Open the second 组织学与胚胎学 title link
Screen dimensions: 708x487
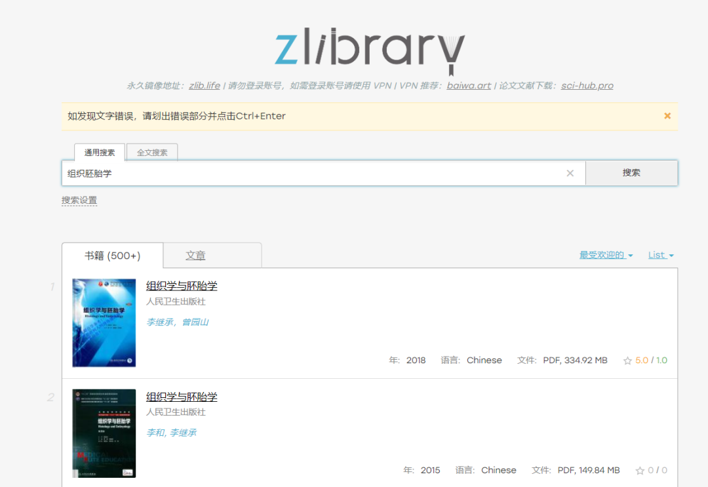tap(182, 397)
